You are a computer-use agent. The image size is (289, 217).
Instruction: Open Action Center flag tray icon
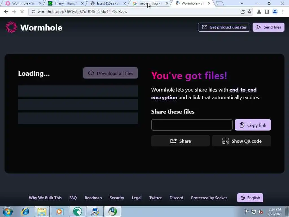[247, 211]
